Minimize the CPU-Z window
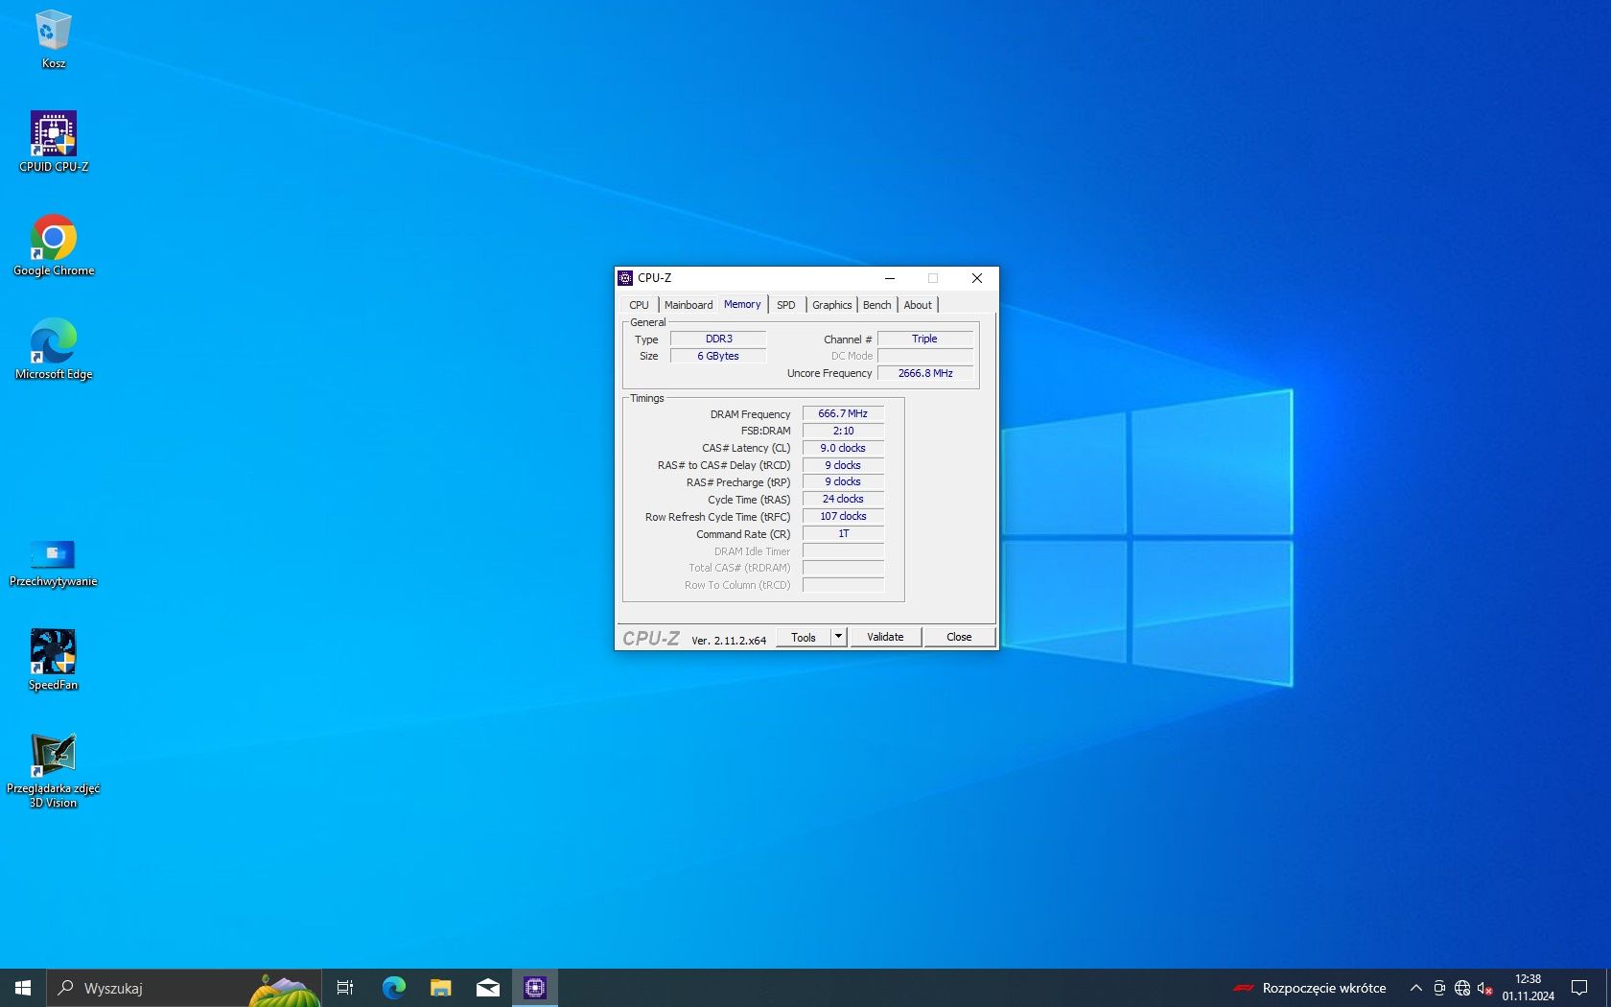1611x1007 pixels. [889, 278]
